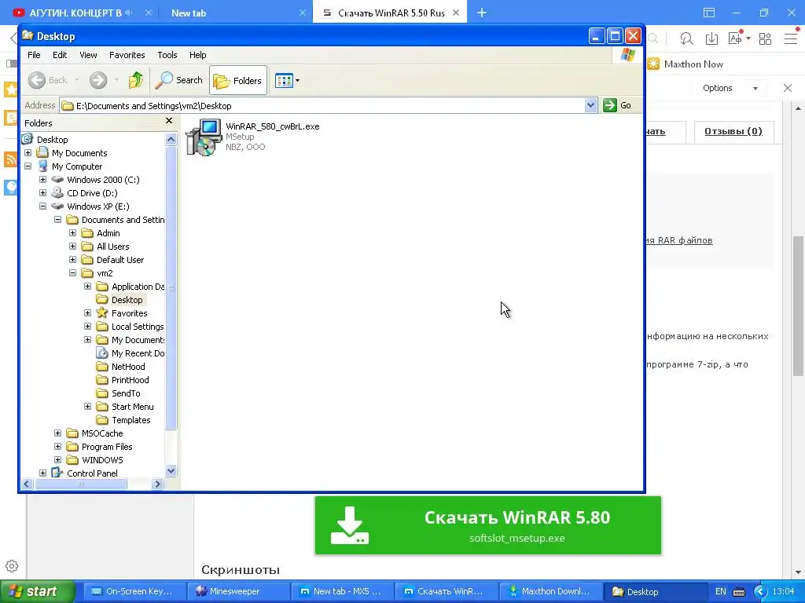Click the EN language indicator

[x=721, y=591]
